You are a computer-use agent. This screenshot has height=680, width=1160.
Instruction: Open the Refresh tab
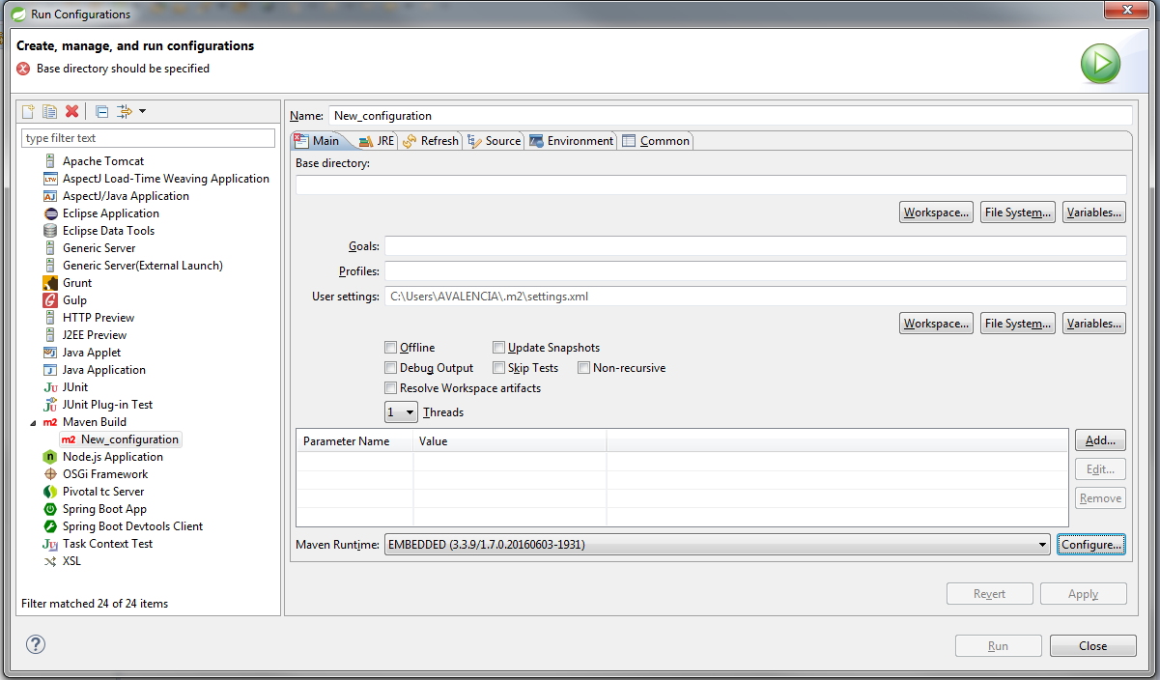(x=431, y=141)
